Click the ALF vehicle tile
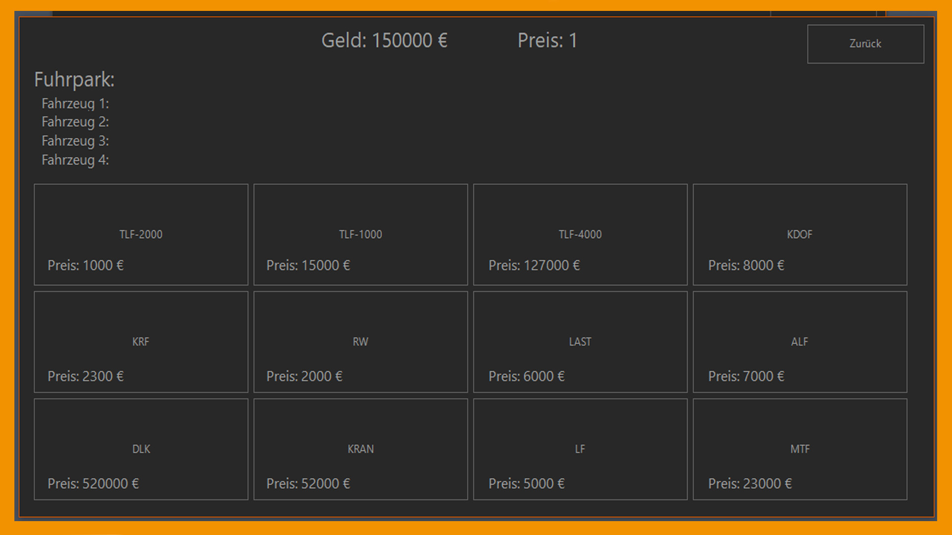This screenshot has width=952, height=535. (x=800, y=342)
